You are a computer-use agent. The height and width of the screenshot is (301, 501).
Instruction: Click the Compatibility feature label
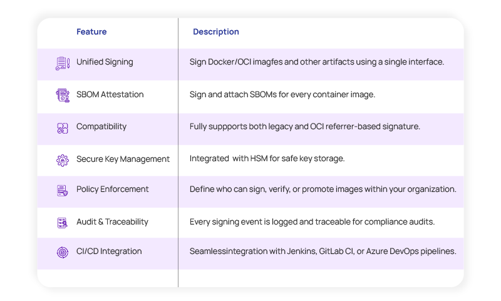click(x=101, y=127)
